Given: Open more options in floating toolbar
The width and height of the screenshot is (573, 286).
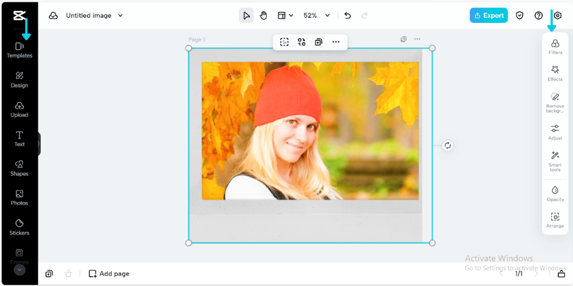Looking at the screenshot, I should pyautogui.click(x=336, y=42).
